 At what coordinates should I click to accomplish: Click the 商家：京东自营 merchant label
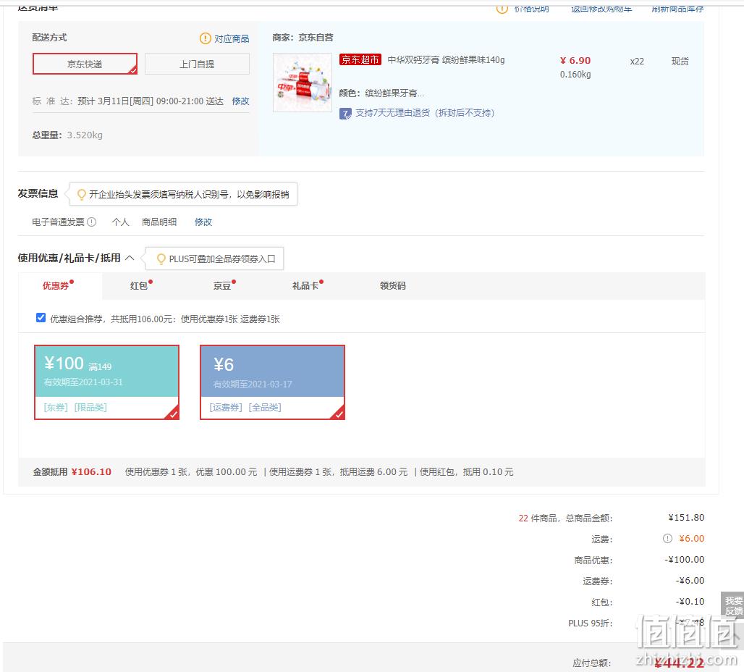click(x=303, y=38)
